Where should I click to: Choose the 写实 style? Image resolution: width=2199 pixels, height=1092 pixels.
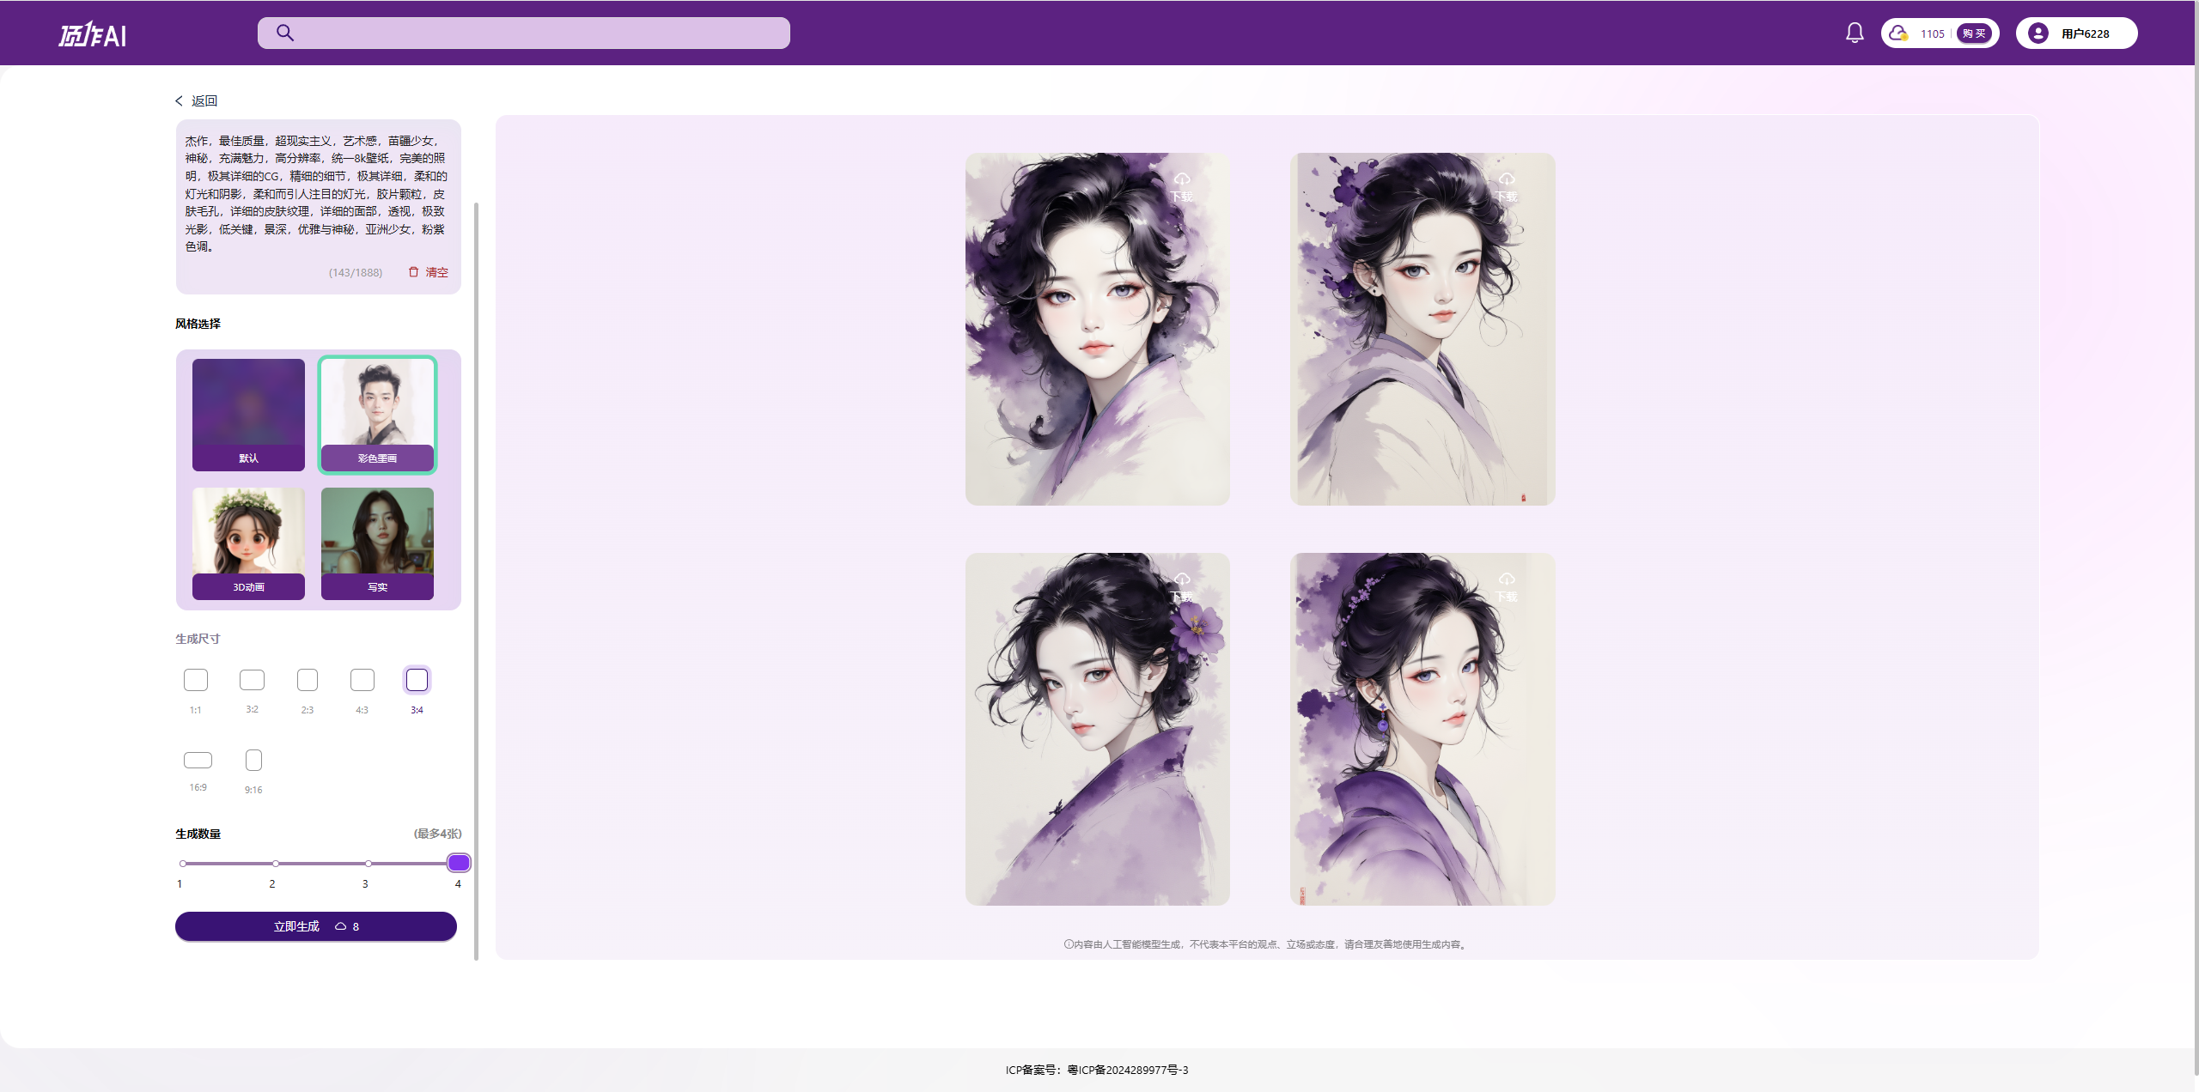tap(377, 543)
